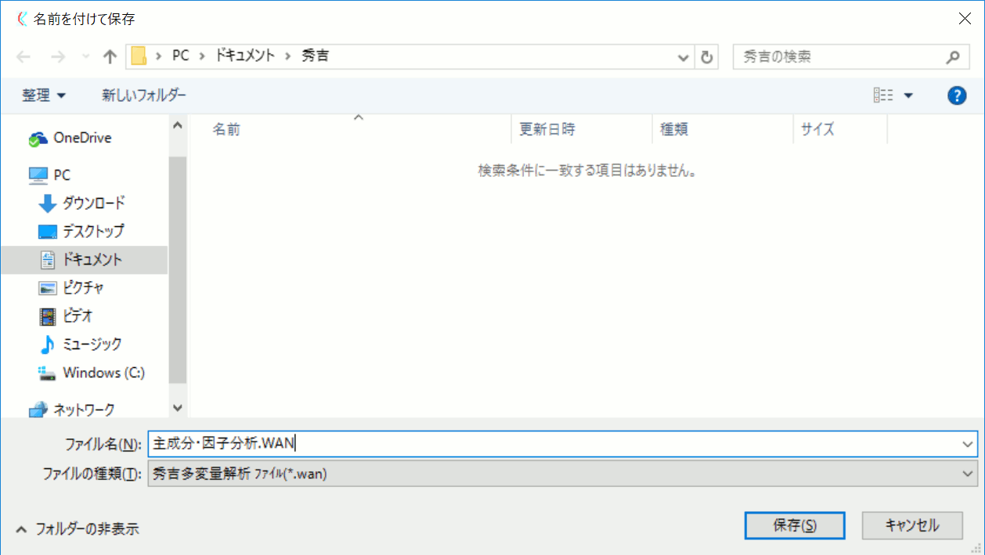Select ドキュメント in the address breadcrumb
The width and height of the screenshot is (985, 555).
coord(246,56)
